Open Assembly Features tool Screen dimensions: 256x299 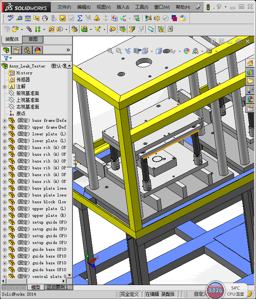84,29
